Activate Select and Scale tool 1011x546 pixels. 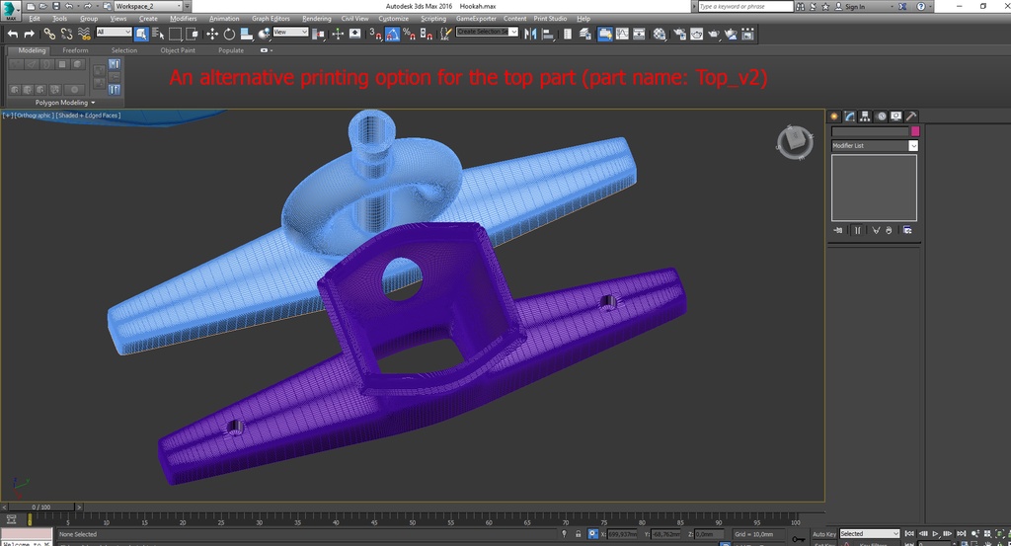[246, 35]
